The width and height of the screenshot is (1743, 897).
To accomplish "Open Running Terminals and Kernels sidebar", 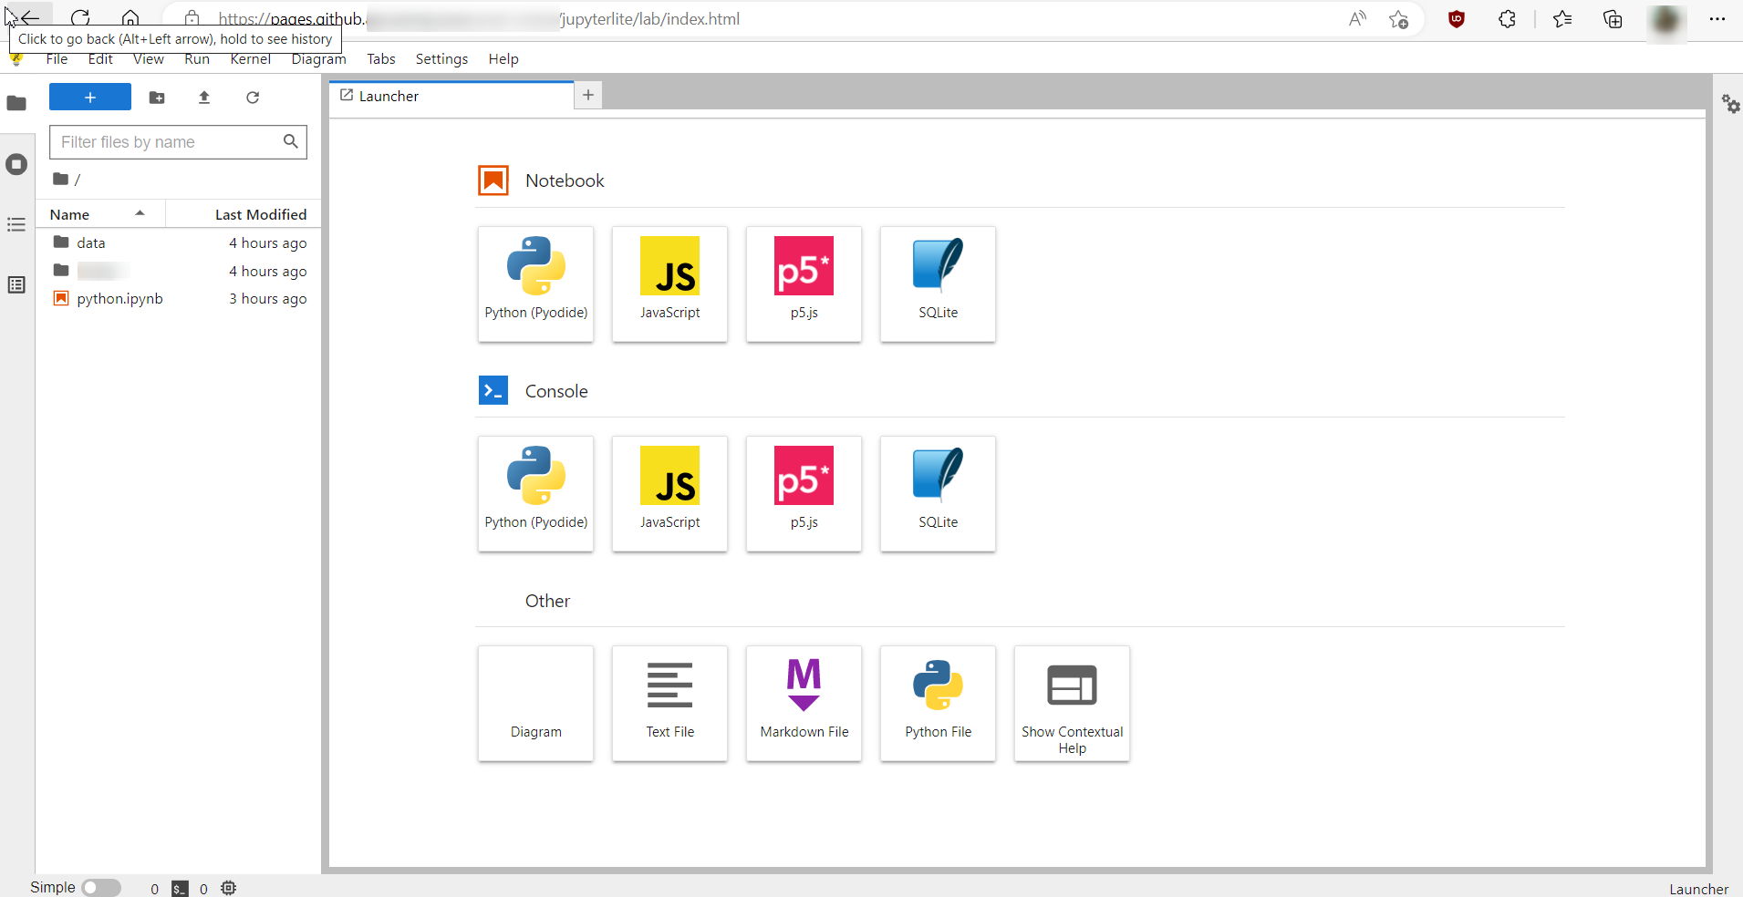I will (x=16, y=164).
